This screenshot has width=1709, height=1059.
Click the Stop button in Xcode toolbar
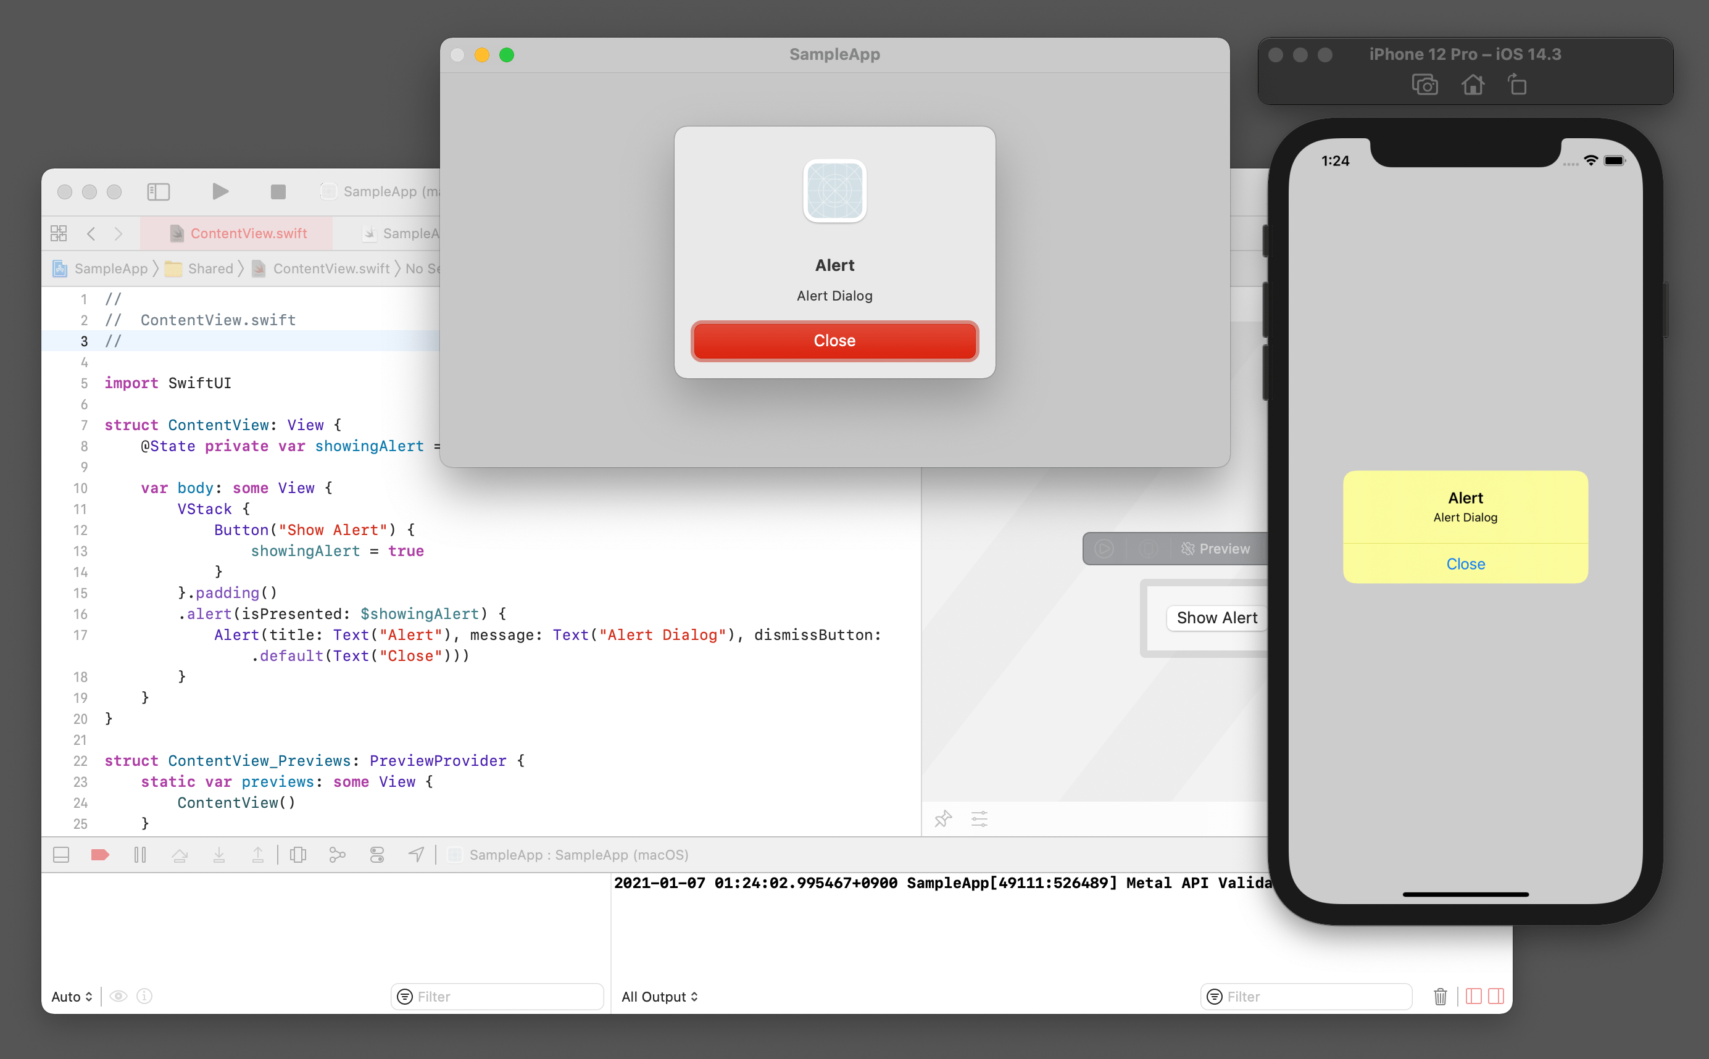tap(278, 191)
